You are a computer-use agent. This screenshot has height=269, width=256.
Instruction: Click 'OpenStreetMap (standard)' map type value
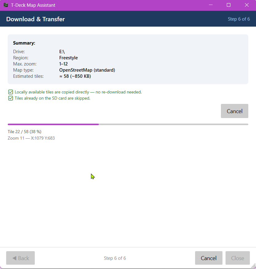(x=87, y=70)
